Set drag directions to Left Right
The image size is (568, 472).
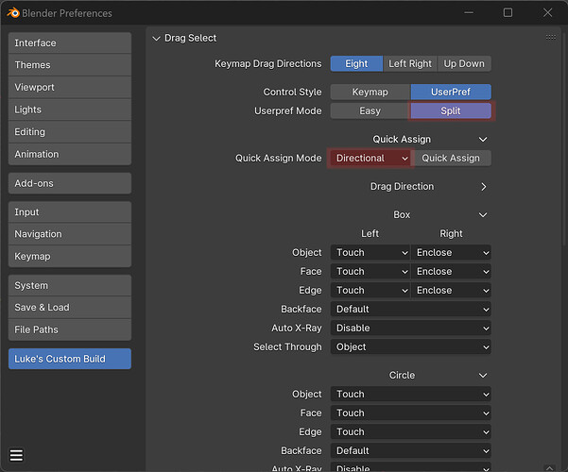[x=410, y=63]
